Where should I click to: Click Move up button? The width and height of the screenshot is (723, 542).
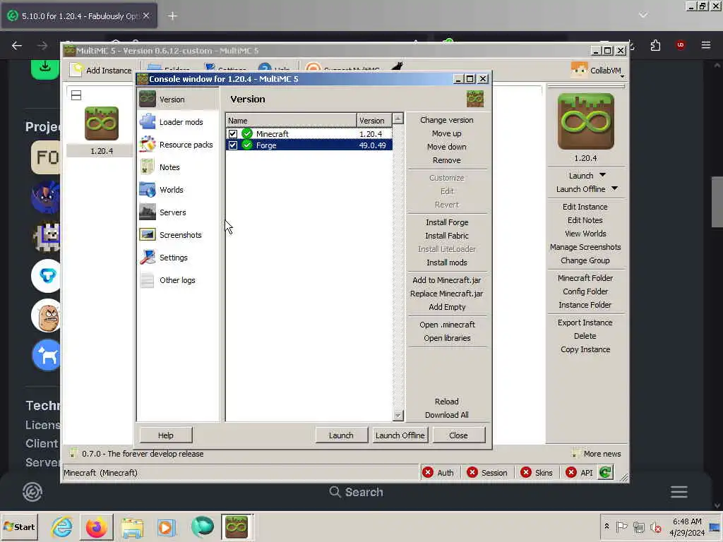[x=446, y=133]
